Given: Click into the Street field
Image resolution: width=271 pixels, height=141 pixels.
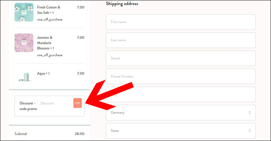Looking at the screenshot, I should pos(181,58).
